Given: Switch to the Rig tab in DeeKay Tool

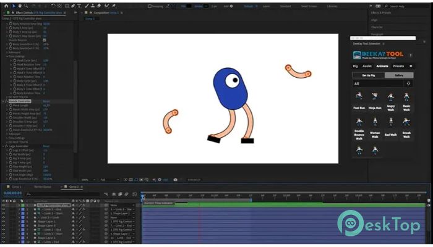Looking at the screenshot, I should click(355, 66).
